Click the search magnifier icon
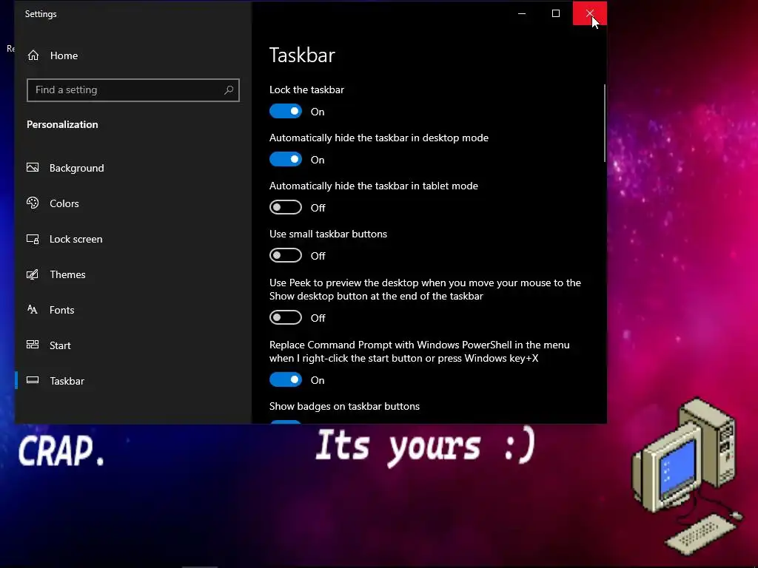 (x=229, y=89)
